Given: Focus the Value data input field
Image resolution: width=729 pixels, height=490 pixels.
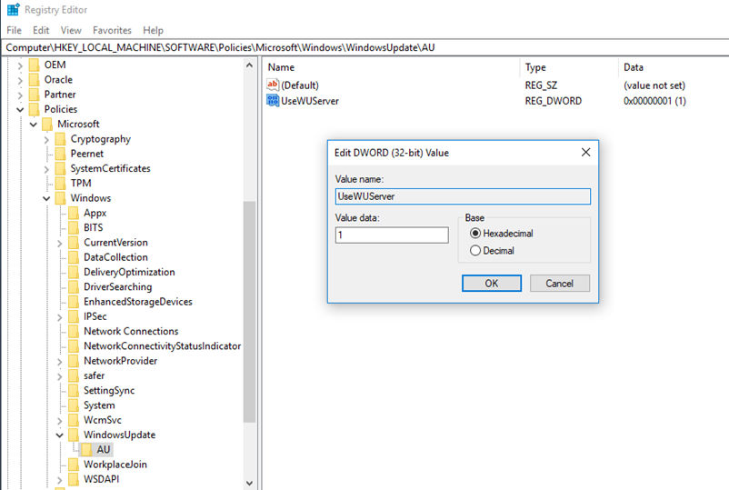Looking at the screenshot, I should [x=392, y=235].
